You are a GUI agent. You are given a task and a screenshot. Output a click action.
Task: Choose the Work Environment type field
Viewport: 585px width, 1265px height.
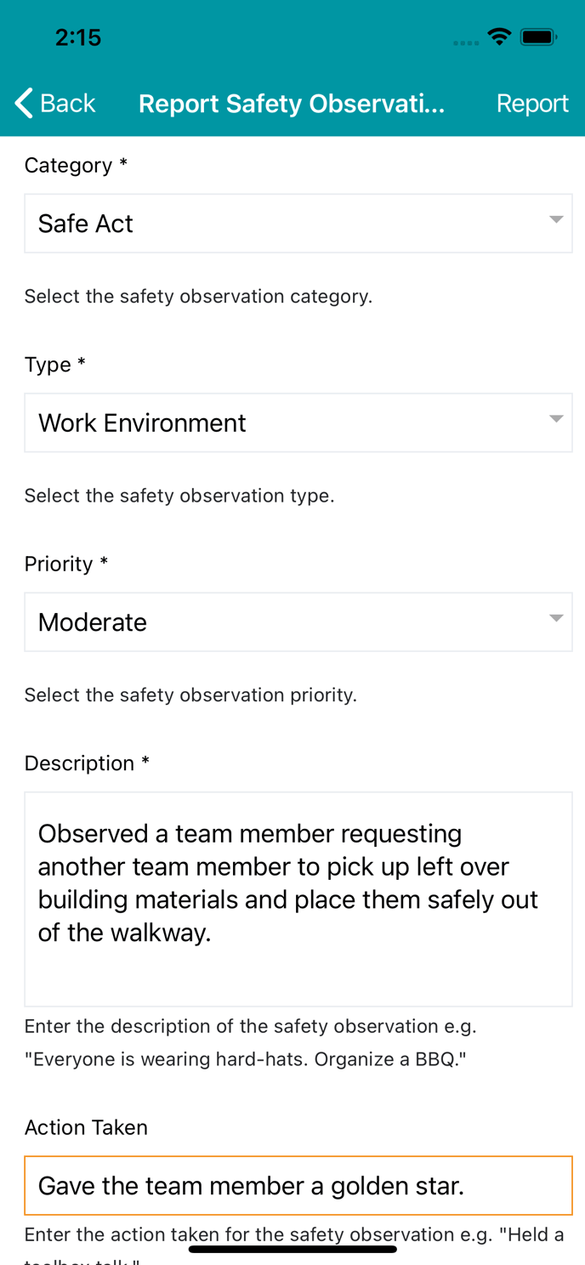point(298,423)
